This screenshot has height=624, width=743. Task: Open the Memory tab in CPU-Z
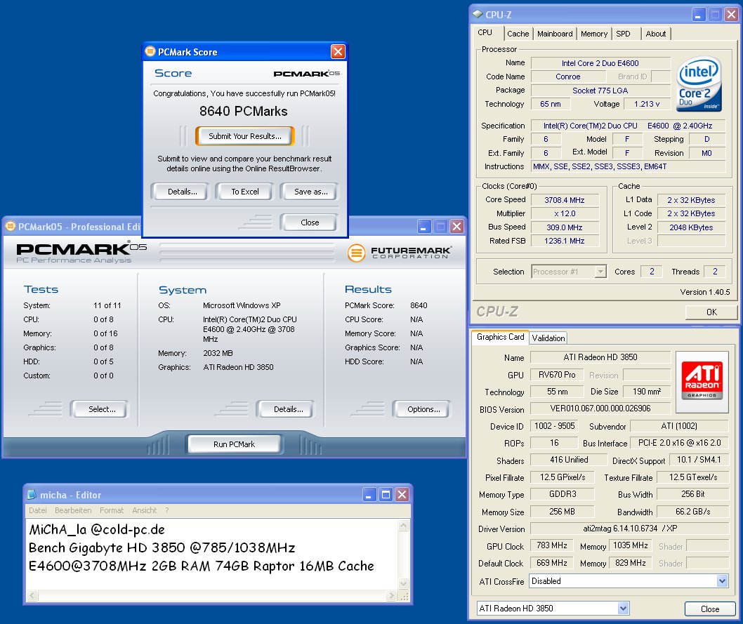coord(593,34)
